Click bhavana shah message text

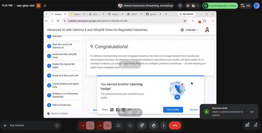point(228,113)
